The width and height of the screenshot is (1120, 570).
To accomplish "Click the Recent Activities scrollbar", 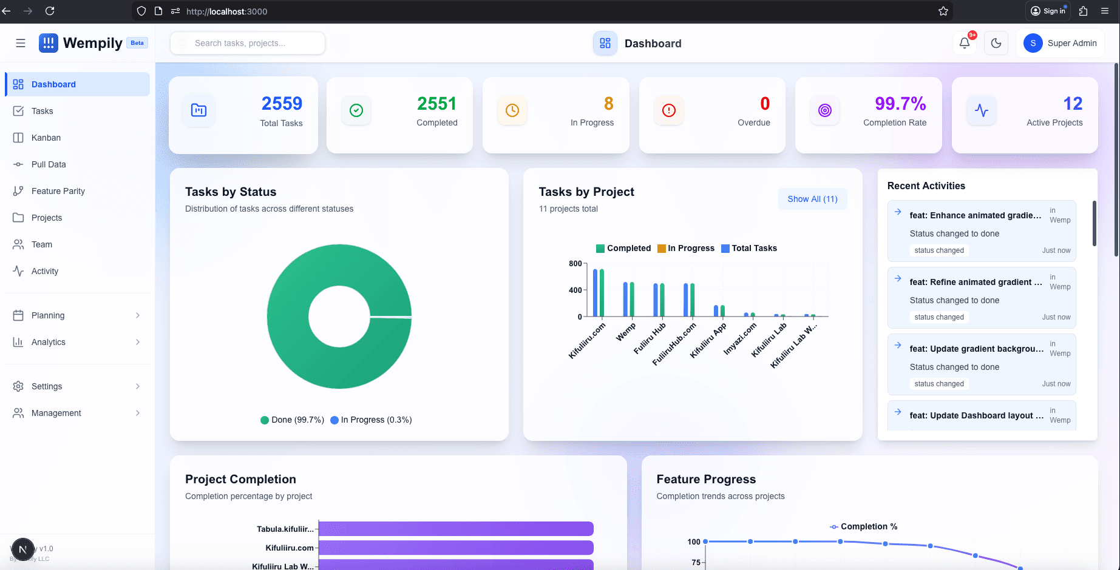I will click(x=1095, y=224).
